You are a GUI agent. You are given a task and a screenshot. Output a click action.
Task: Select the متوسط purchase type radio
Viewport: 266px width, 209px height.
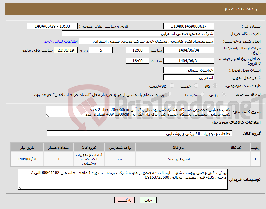[x=202, y=94]
